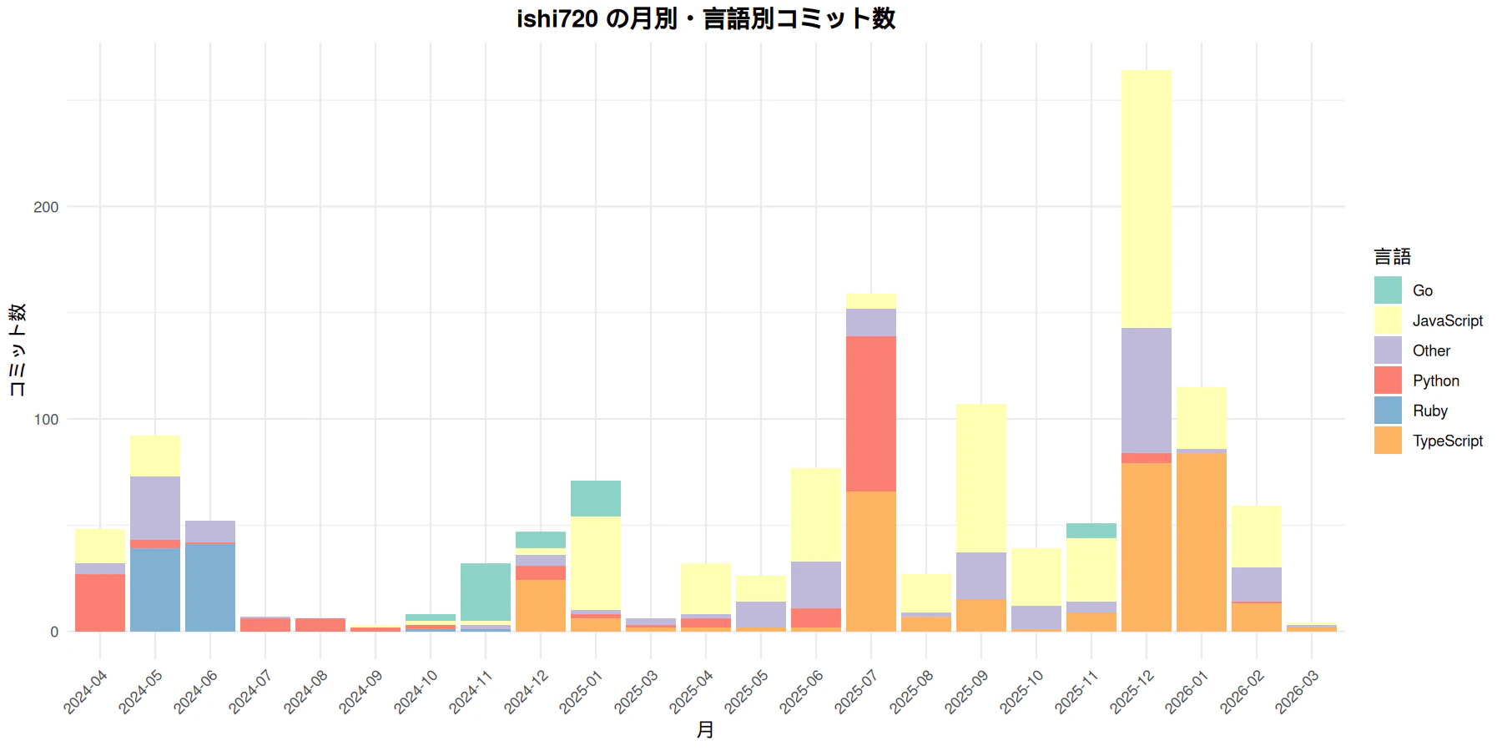Toggle the Ruby series visibility
1502x751 pixels.
1387,410
